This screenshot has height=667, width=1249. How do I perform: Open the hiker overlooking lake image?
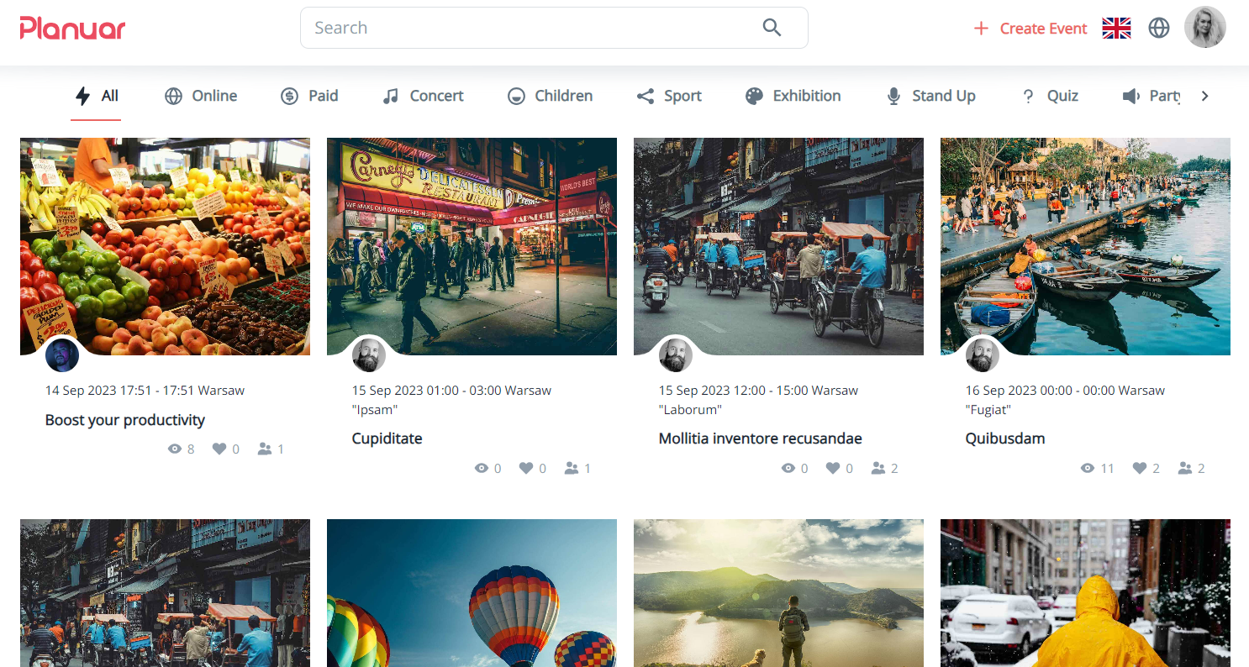pyautogui.click(x=778, y=592)
